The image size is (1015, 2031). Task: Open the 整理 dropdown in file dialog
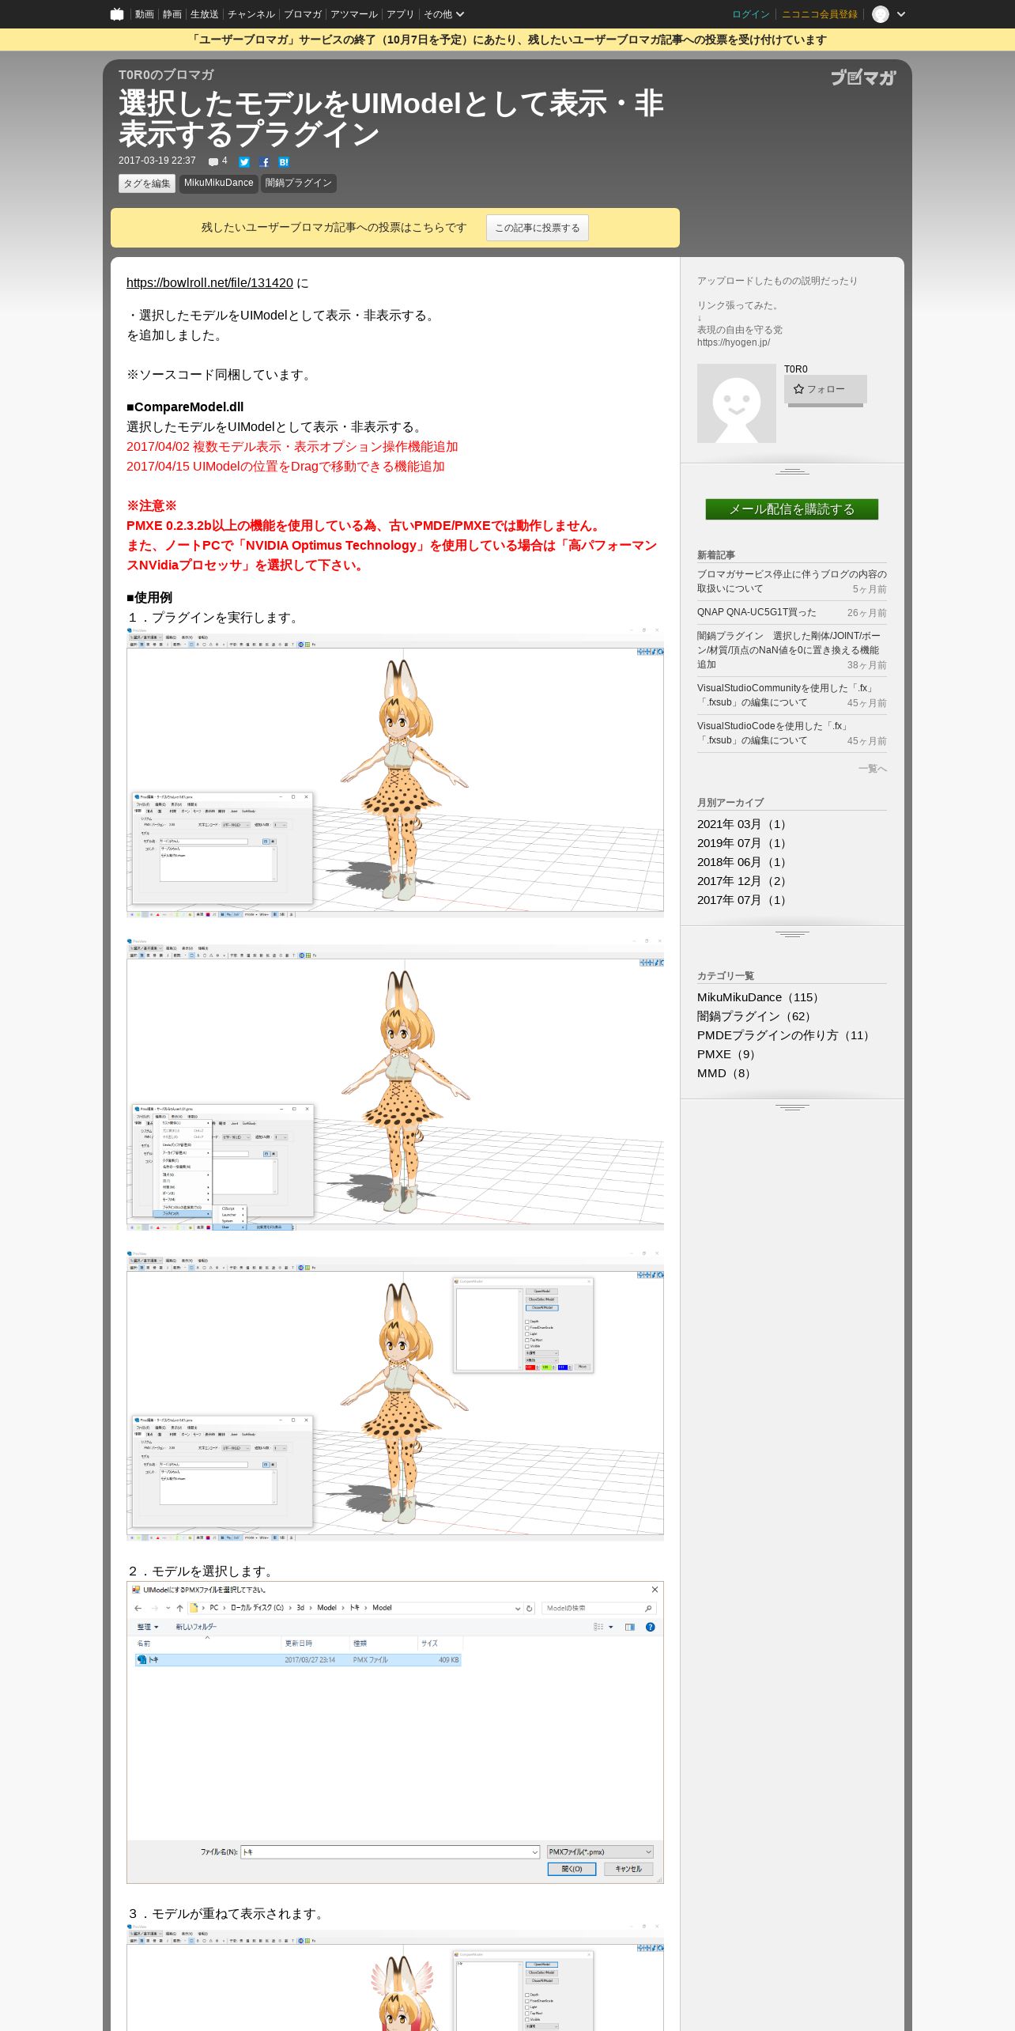[x=148, y=1627]
